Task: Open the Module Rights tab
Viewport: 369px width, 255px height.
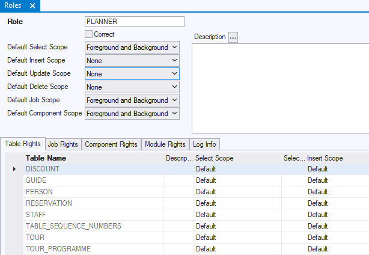Action: pyautogui.click(x=165, y=144)
